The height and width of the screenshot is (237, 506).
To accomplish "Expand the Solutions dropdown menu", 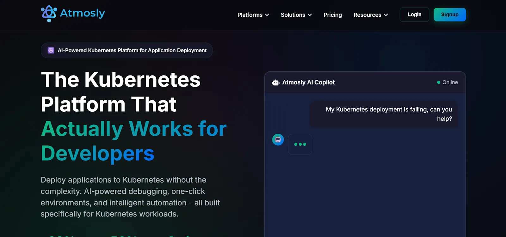I will [x=296, y=15].
